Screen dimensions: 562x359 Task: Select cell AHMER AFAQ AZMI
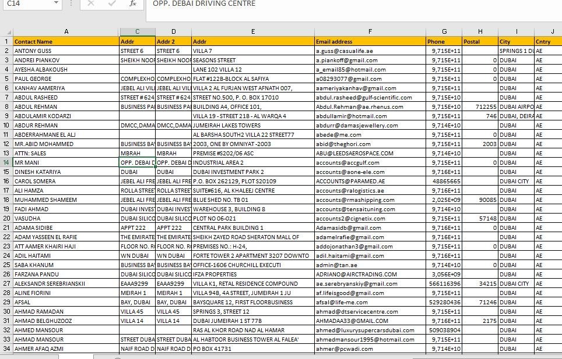(66, 349)
